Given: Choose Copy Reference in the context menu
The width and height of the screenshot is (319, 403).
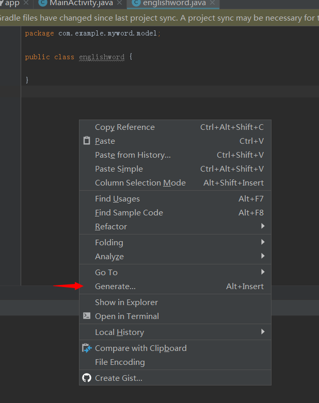Looking at the screenshot, I should tap(124, 127).
